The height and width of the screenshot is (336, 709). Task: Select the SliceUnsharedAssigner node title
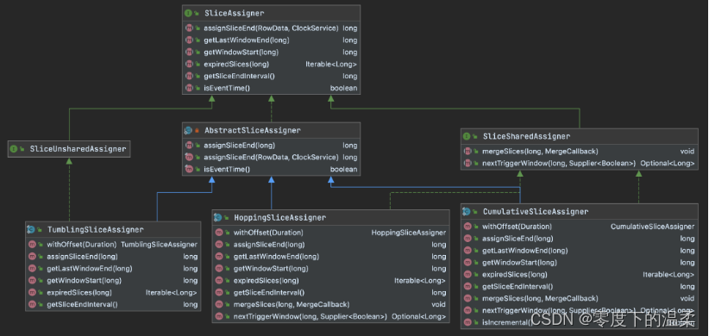pyautogui.click(x=78, y=148)
